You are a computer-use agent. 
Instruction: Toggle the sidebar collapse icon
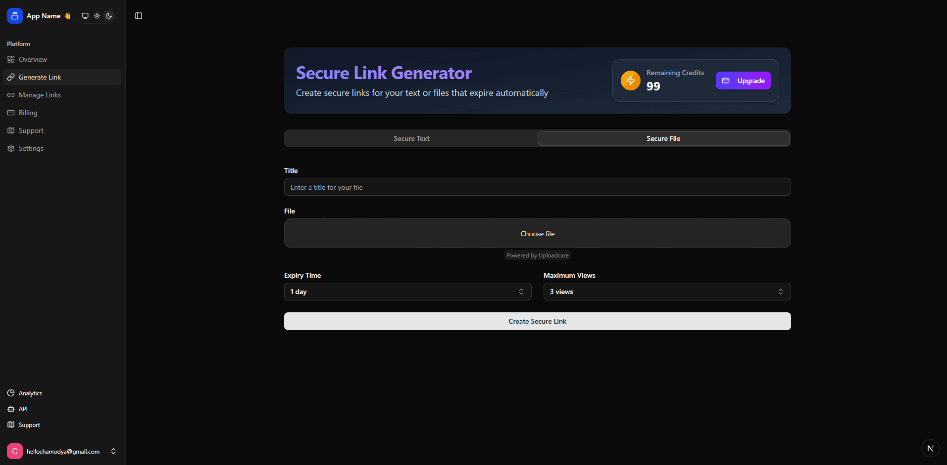[x=139, y=16]
